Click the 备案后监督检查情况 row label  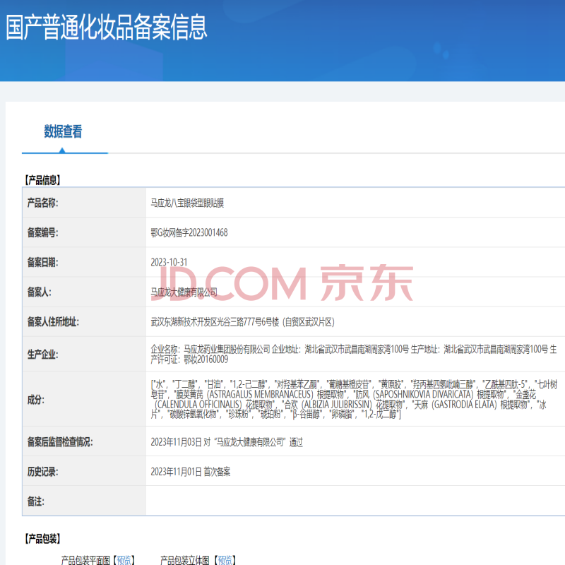[x=60, y=442]
